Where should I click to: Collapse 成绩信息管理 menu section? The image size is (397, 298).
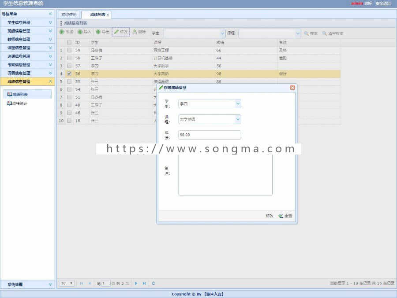(x=27, y=81)
